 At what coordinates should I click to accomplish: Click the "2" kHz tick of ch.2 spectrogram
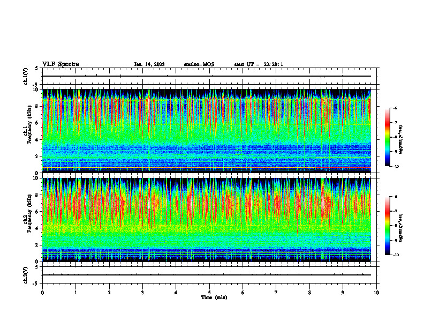point(37,245)
